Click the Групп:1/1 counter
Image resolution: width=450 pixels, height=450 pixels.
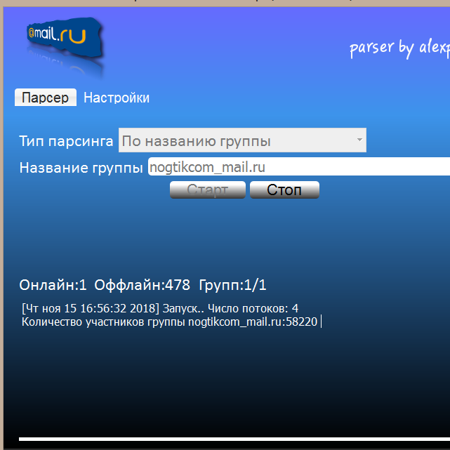click(x=232, y=285)
